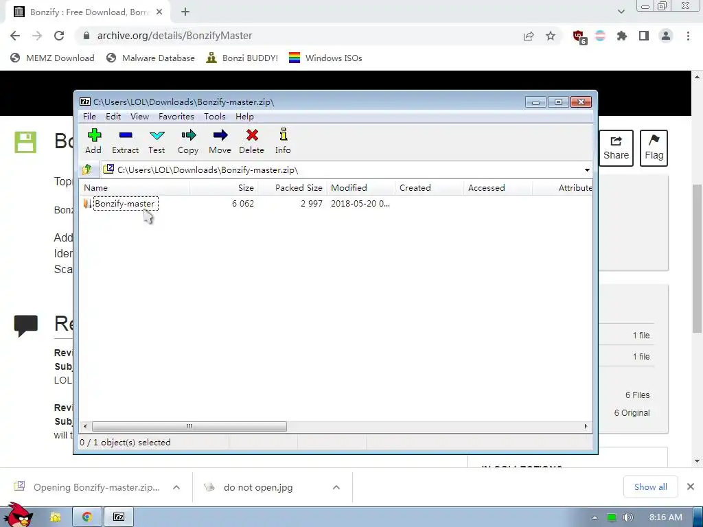
Task: Sort the list by the Name column
Action: click(x=135, y=188)
